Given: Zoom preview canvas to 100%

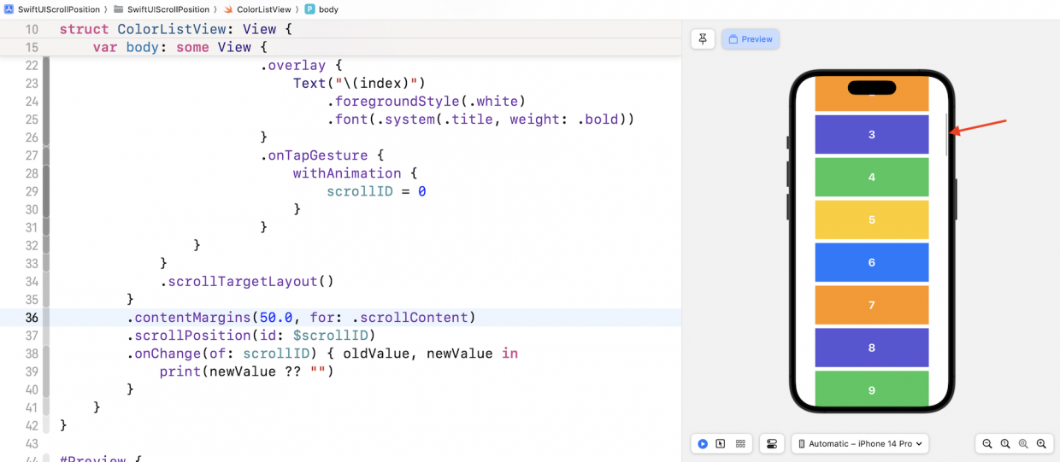Looking at the screenshot, I should tap(1005, 444).
